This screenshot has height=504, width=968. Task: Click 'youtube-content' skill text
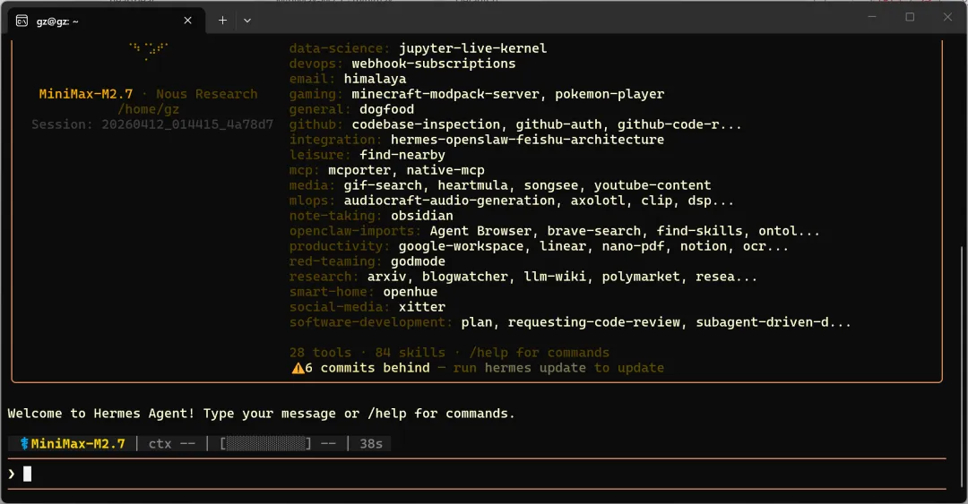[652, 185]
